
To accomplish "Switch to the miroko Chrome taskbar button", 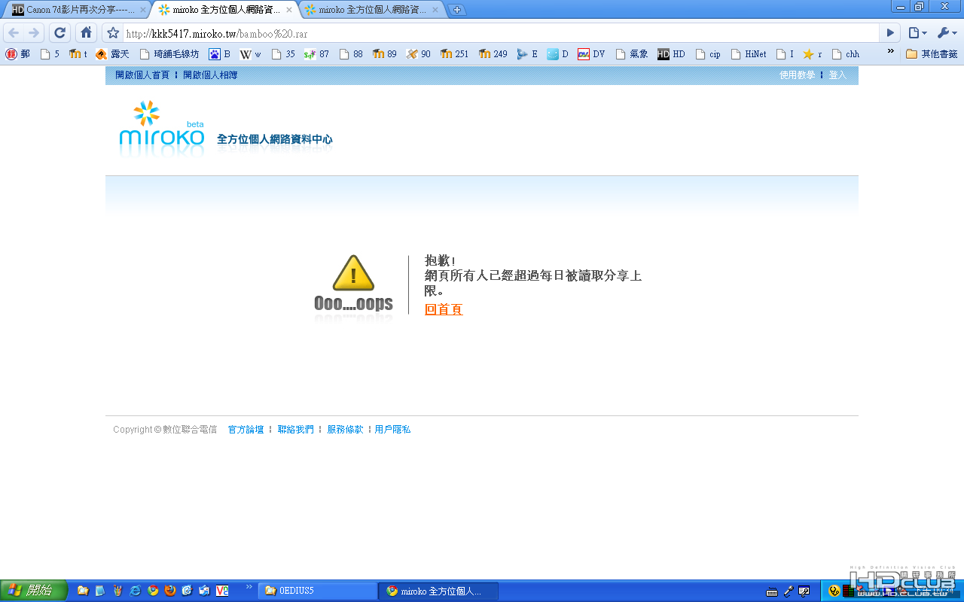I will [440, 591].
